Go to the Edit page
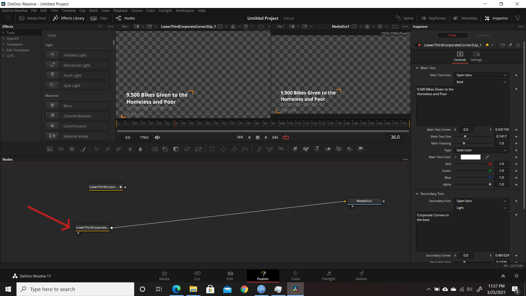The height and width of the screenshot is (296, 526). [x=230, y=276]
